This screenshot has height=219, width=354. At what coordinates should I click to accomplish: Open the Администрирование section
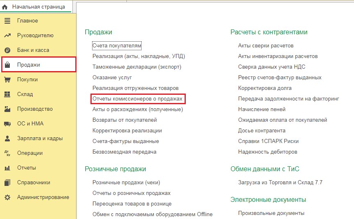pos(38,197)
